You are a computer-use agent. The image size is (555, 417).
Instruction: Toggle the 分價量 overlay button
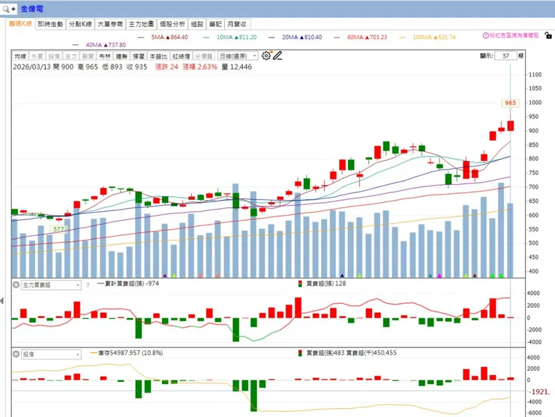[204, 56]
